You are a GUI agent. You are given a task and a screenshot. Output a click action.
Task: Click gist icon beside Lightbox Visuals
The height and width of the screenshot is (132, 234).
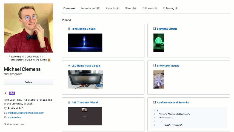155,29
